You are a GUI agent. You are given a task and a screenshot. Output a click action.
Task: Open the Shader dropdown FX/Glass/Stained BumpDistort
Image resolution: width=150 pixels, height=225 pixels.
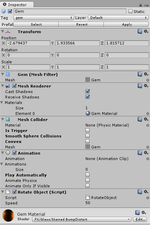click(x=82, y=219)
